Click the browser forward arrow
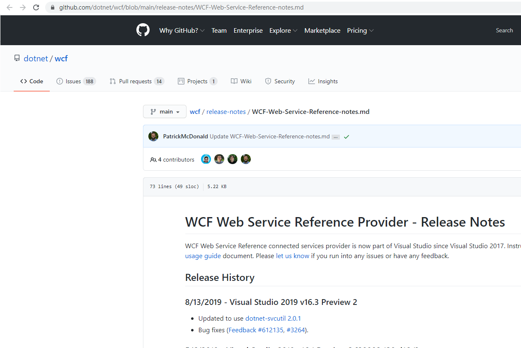521x348 pixels. tap(23, 7)
